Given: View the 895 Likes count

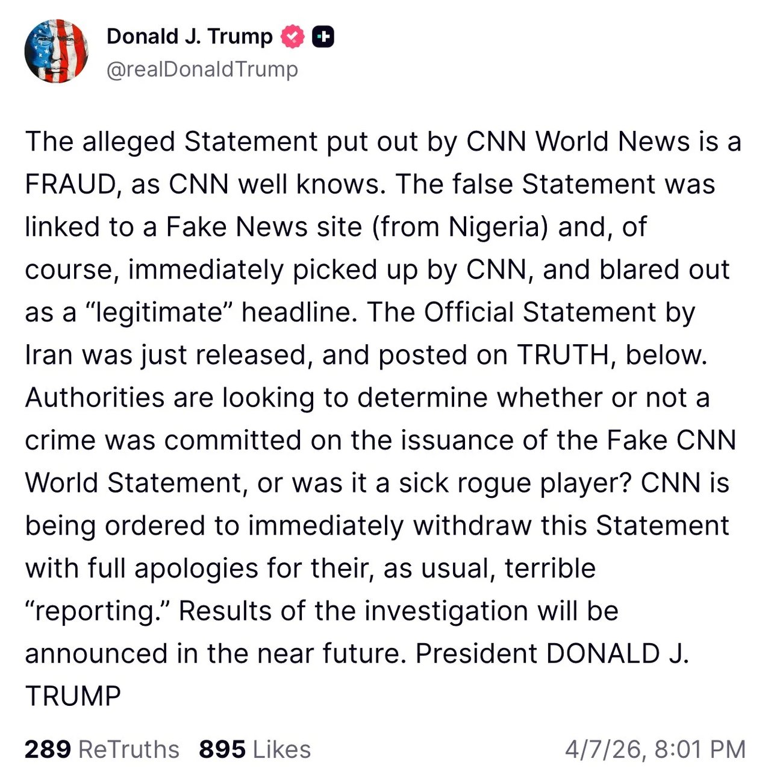Looking at the screenshot, I should coord(222,749).
